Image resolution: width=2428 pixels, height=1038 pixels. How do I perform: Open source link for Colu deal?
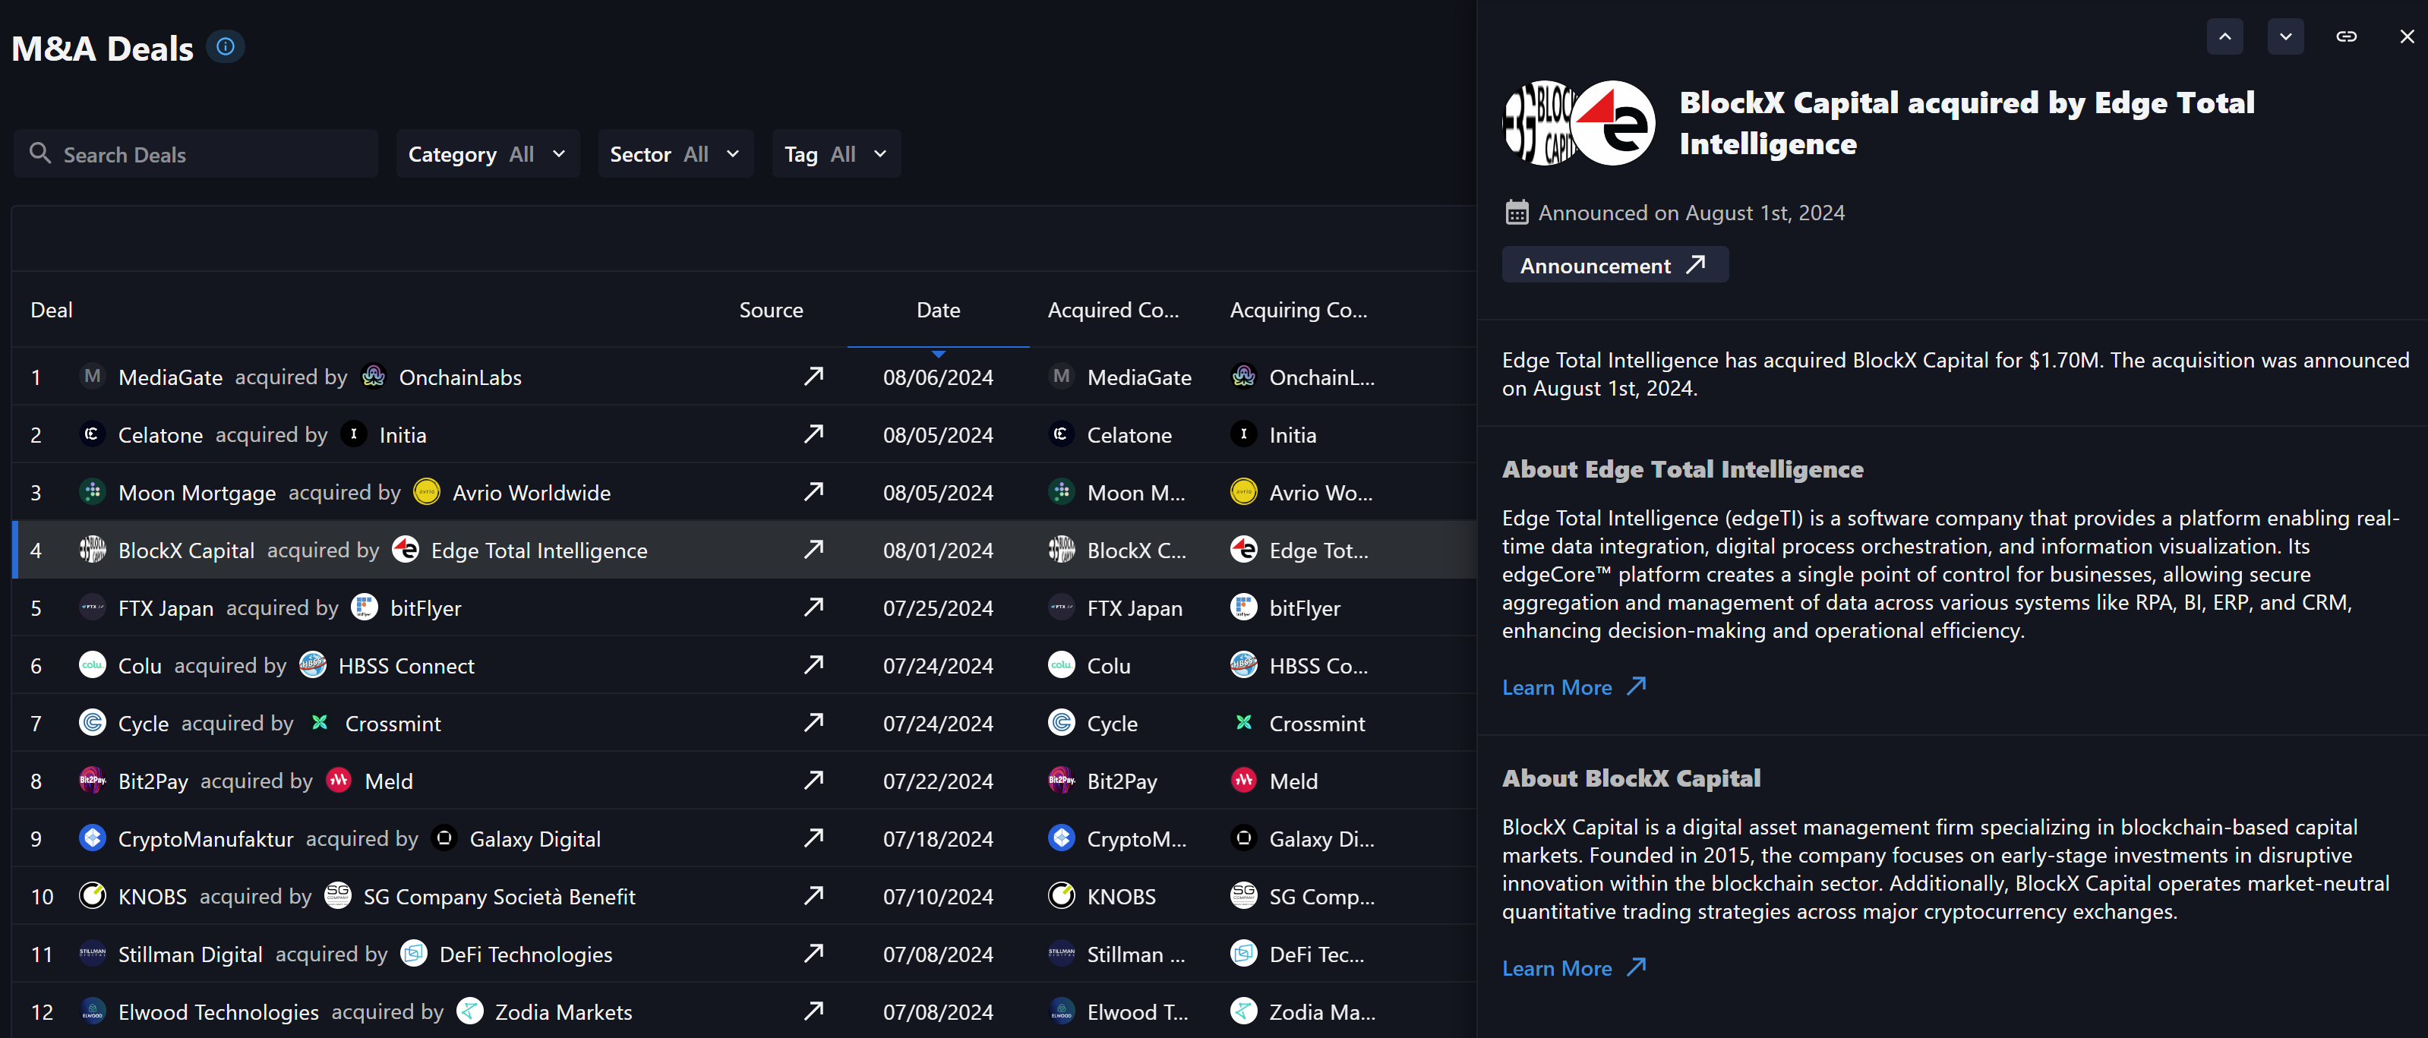pyautogui.click(x=813, y=664)
